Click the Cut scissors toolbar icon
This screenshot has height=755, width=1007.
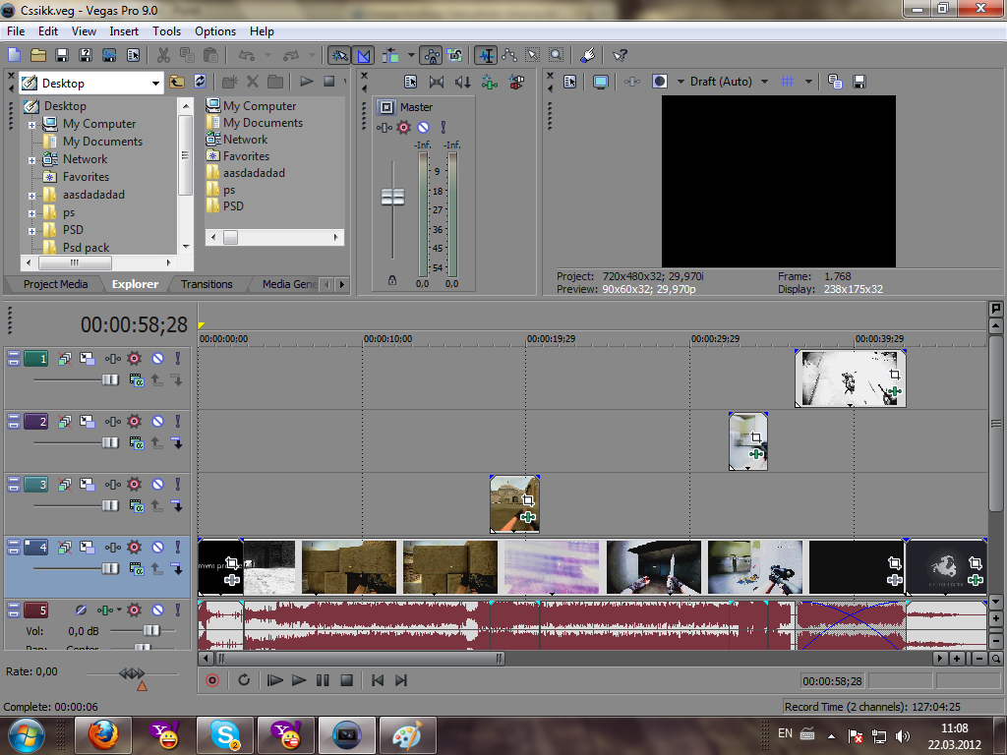(x=164, y=55)
